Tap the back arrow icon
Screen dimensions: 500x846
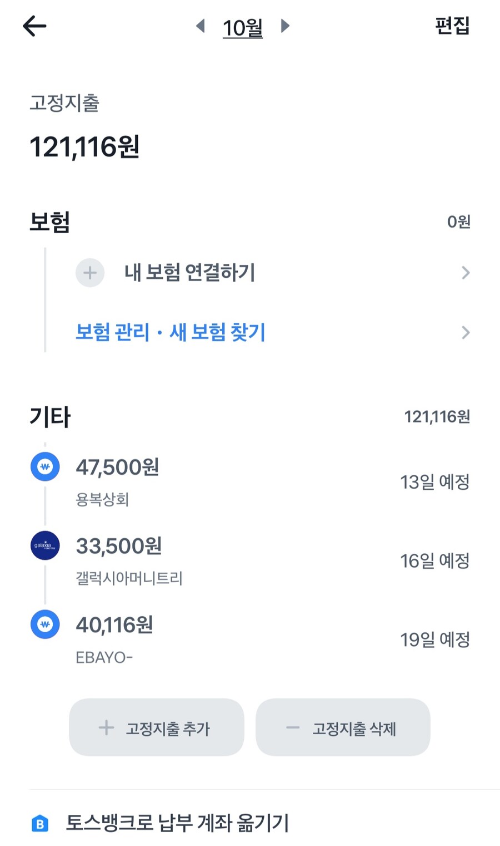[34, 26]
